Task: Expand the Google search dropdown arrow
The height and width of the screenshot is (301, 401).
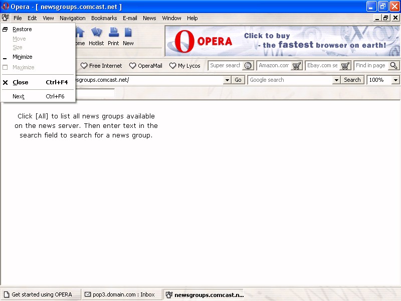Action: click(336, 80)
